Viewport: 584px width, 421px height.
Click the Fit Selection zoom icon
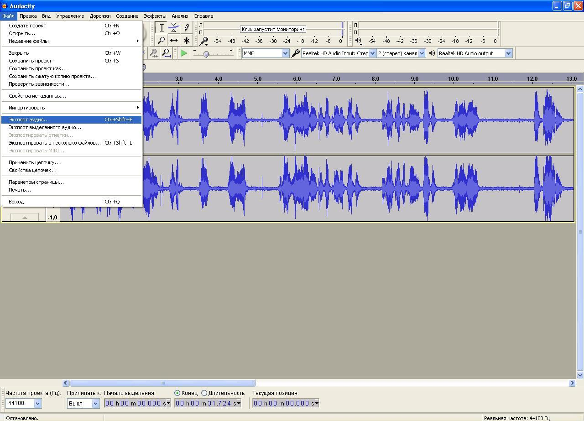(154, 53)
